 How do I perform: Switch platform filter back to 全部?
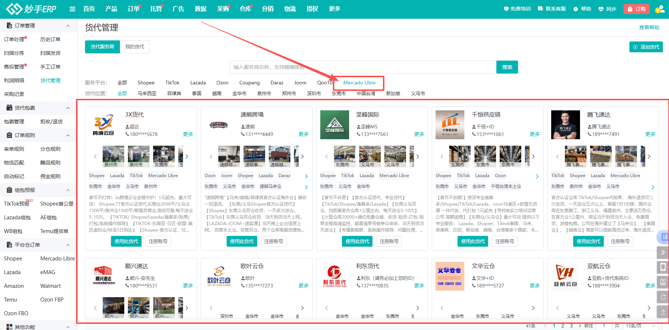(122, 83)
